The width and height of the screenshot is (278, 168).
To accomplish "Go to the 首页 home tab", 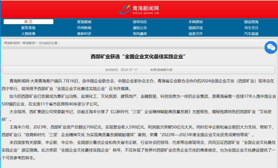I will click(29, 22).
